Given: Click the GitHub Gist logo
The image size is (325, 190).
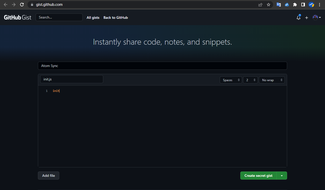Looking at the screenshot, I should 18,18.
